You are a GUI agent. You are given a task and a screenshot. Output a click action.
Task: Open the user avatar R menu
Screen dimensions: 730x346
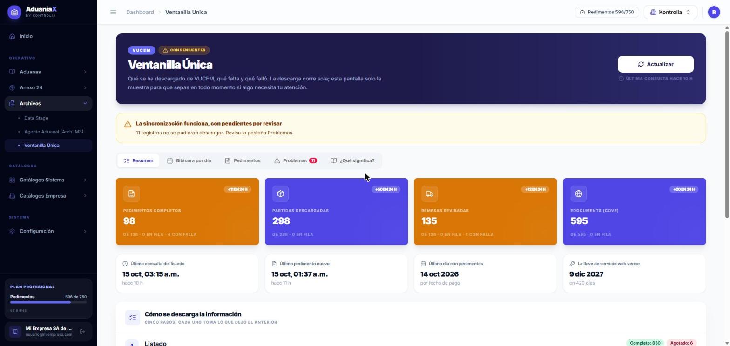click(714, 12)
